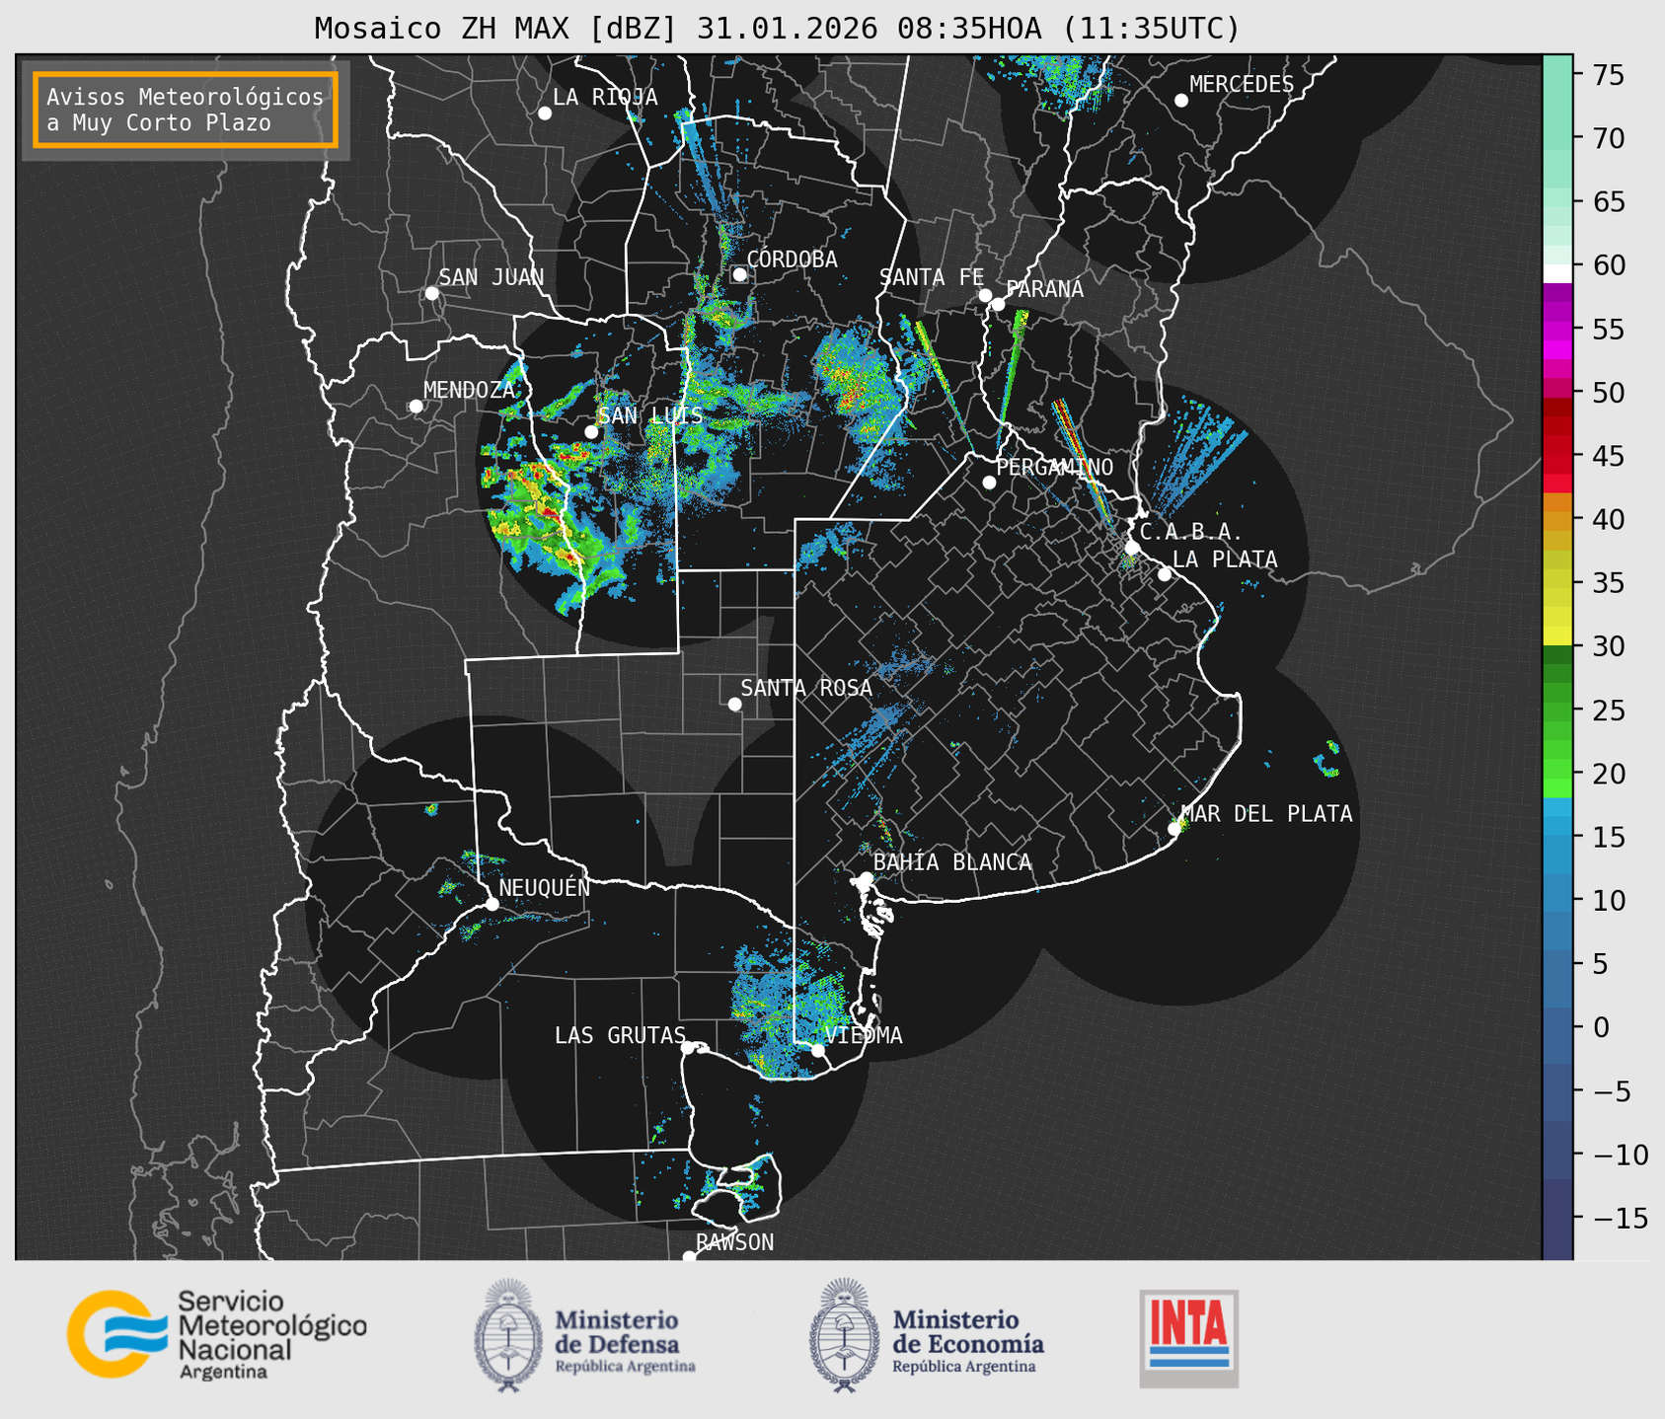This screenshot has width=1665, height=1419.
Task: Click the MERCEDES city marker dot
Action: [x=1181, y=101]
